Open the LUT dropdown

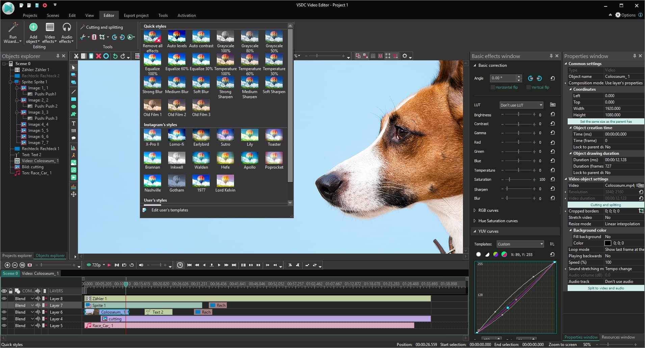pyautogui.click(x=521, y=105)
